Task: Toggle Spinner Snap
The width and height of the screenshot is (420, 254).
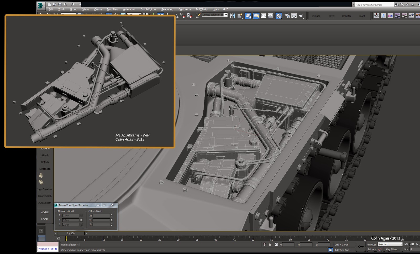Action: click(190, 16)
